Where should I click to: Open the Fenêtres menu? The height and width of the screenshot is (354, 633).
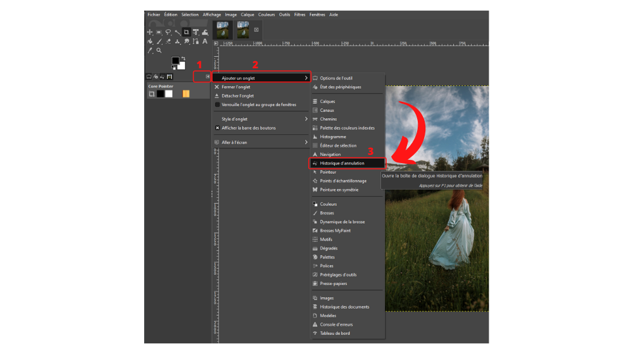tap(317, 15)
